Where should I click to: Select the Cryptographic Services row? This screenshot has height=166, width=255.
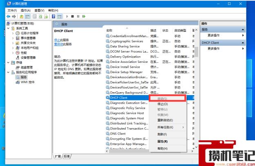[x=150, y=41]
